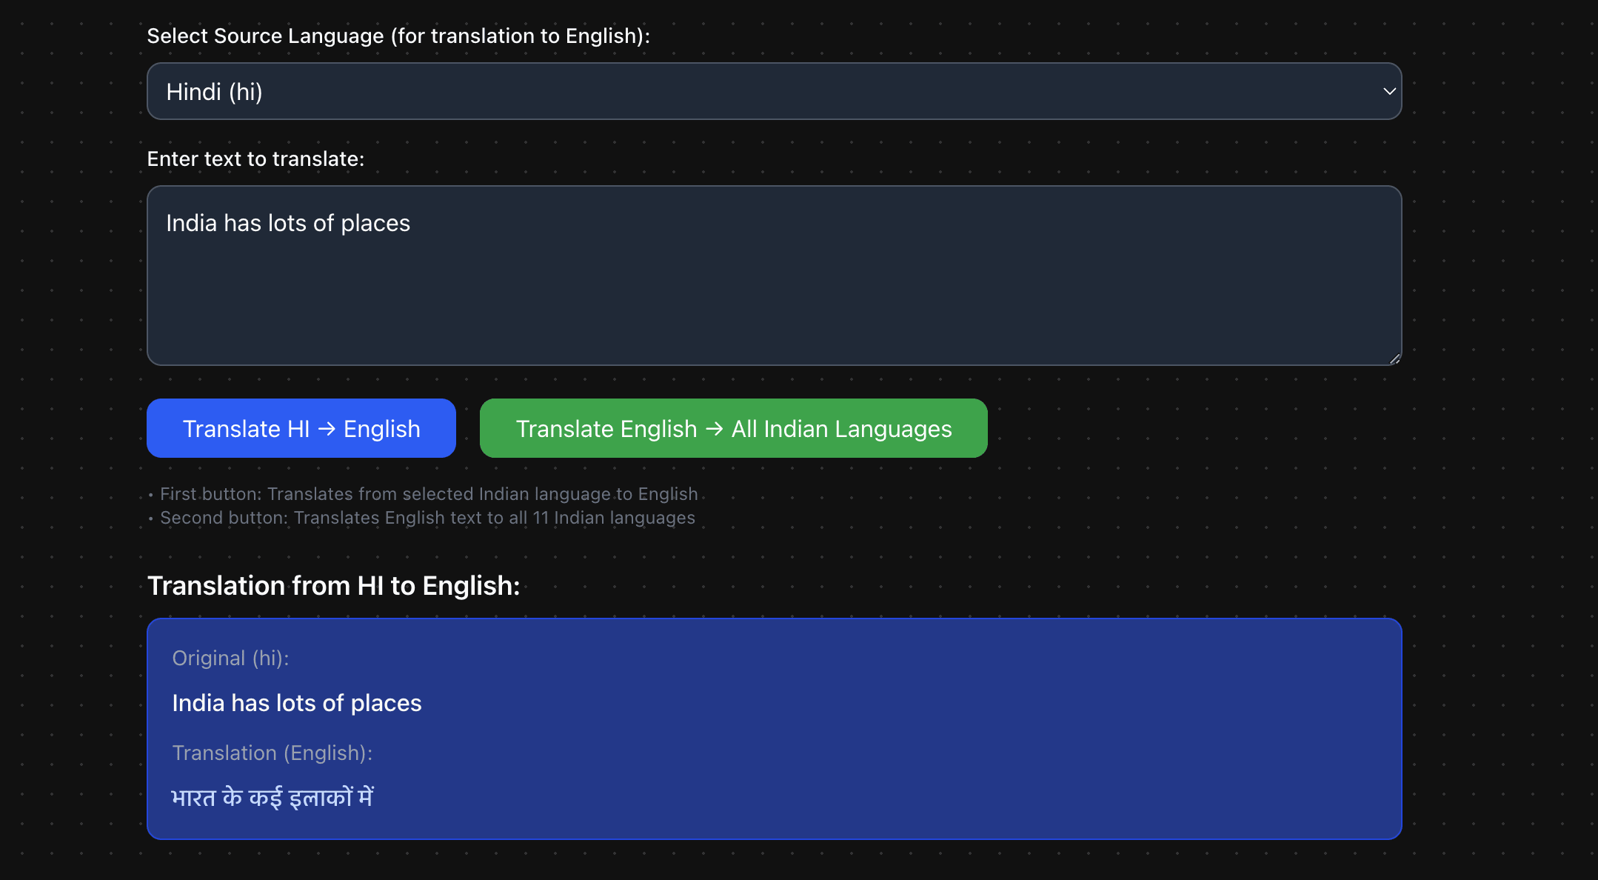1598x880 pixels.
Task: Click the Select Source Language label
Action: [x=399, y=35]
